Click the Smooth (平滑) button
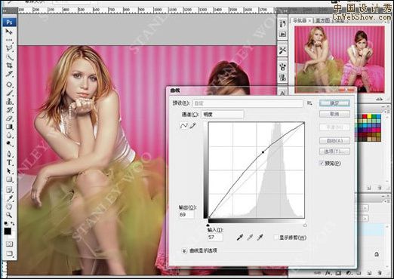This screenshot has height=279, width=394. click(x=334, y=127)
